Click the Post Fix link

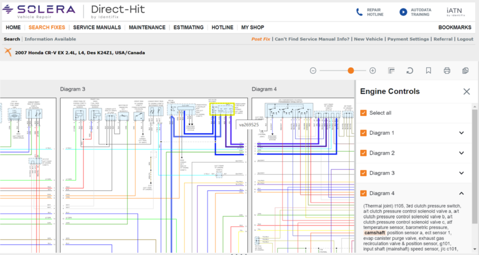click(x=261, y=39)
